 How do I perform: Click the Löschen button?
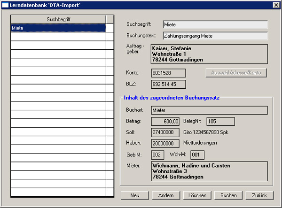(x=197, y=195)
